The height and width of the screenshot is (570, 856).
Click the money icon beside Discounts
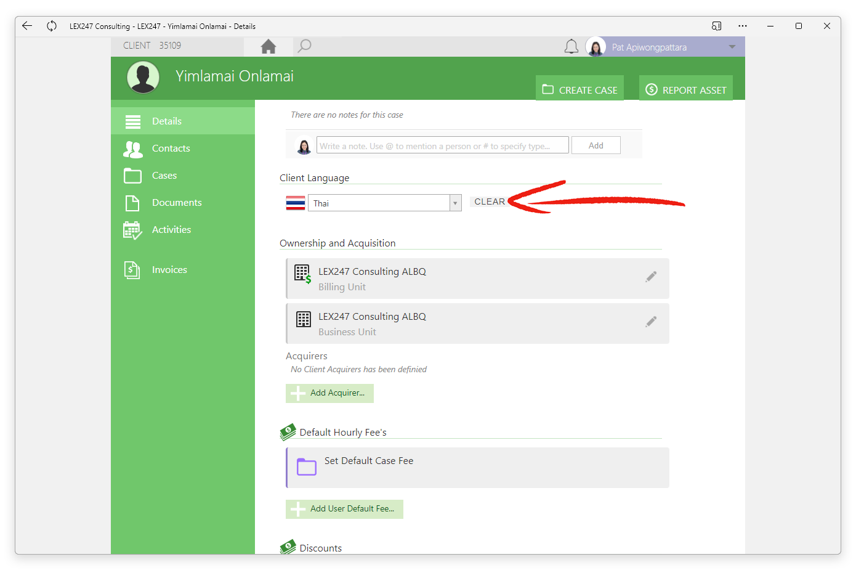(x=288, y=547)
